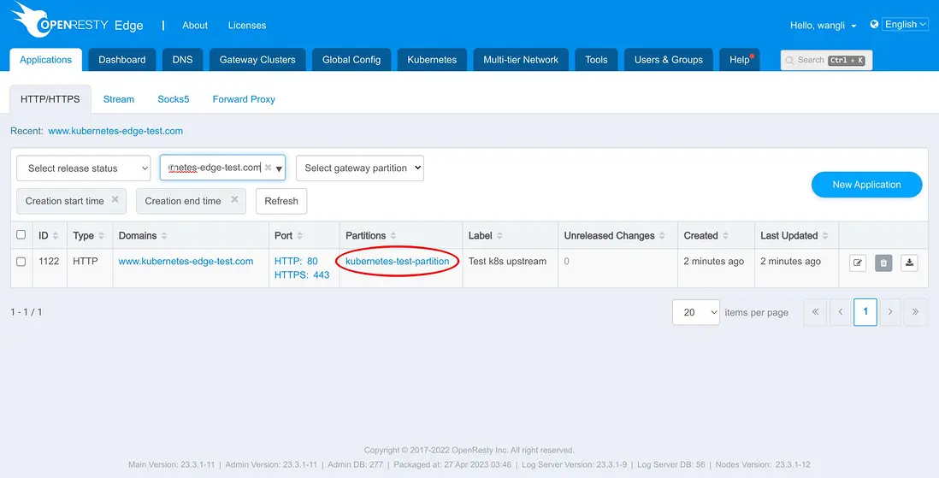Viewport: 939px width, 478px height.
Task: Click the Refresh button
Action: (x=281, y=201)
